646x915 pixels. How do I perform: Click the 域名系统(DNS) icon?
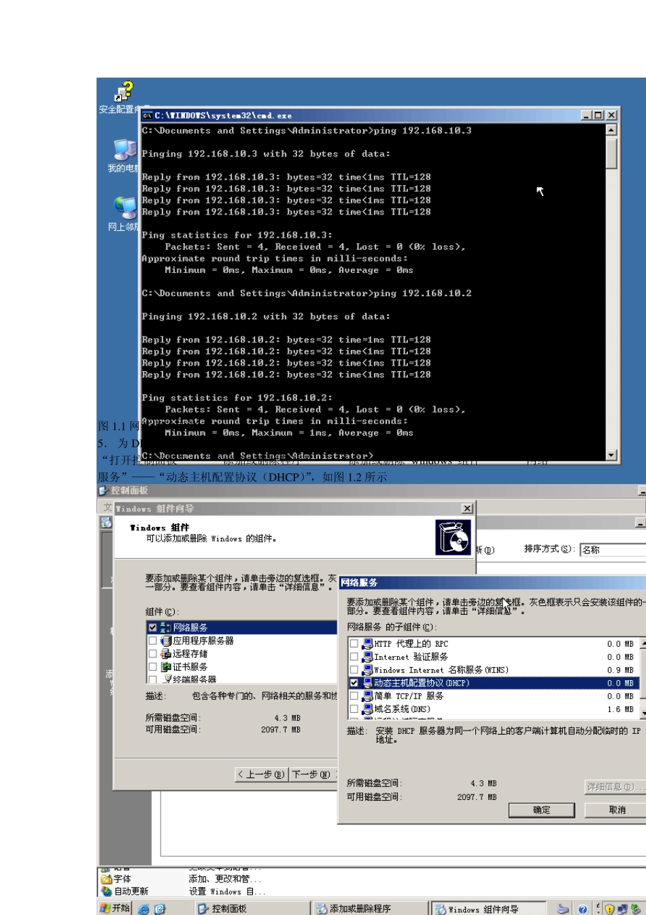pyautogui.click(x=367, y=709)
